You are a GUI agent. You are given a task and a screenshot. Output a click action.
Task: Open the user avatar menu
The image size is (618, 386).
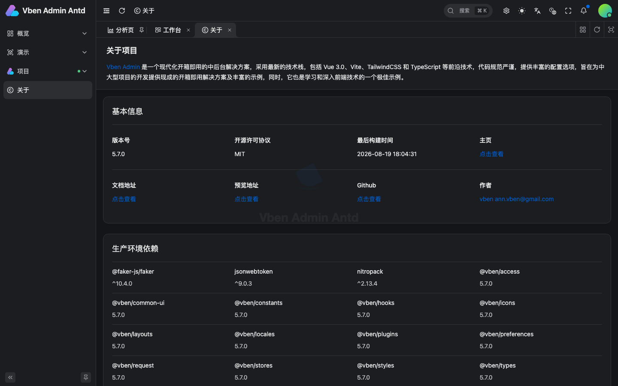click(605, 11)
